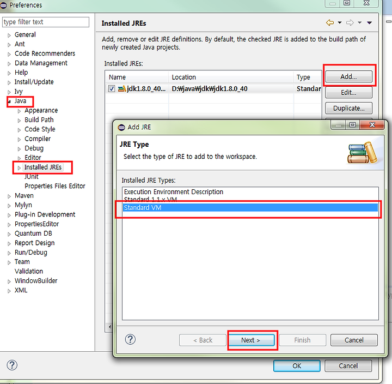The width and height of the screenshot is (392, 384).
Task: Click the Add... JRE button
Action: click(x=348, y=76)
